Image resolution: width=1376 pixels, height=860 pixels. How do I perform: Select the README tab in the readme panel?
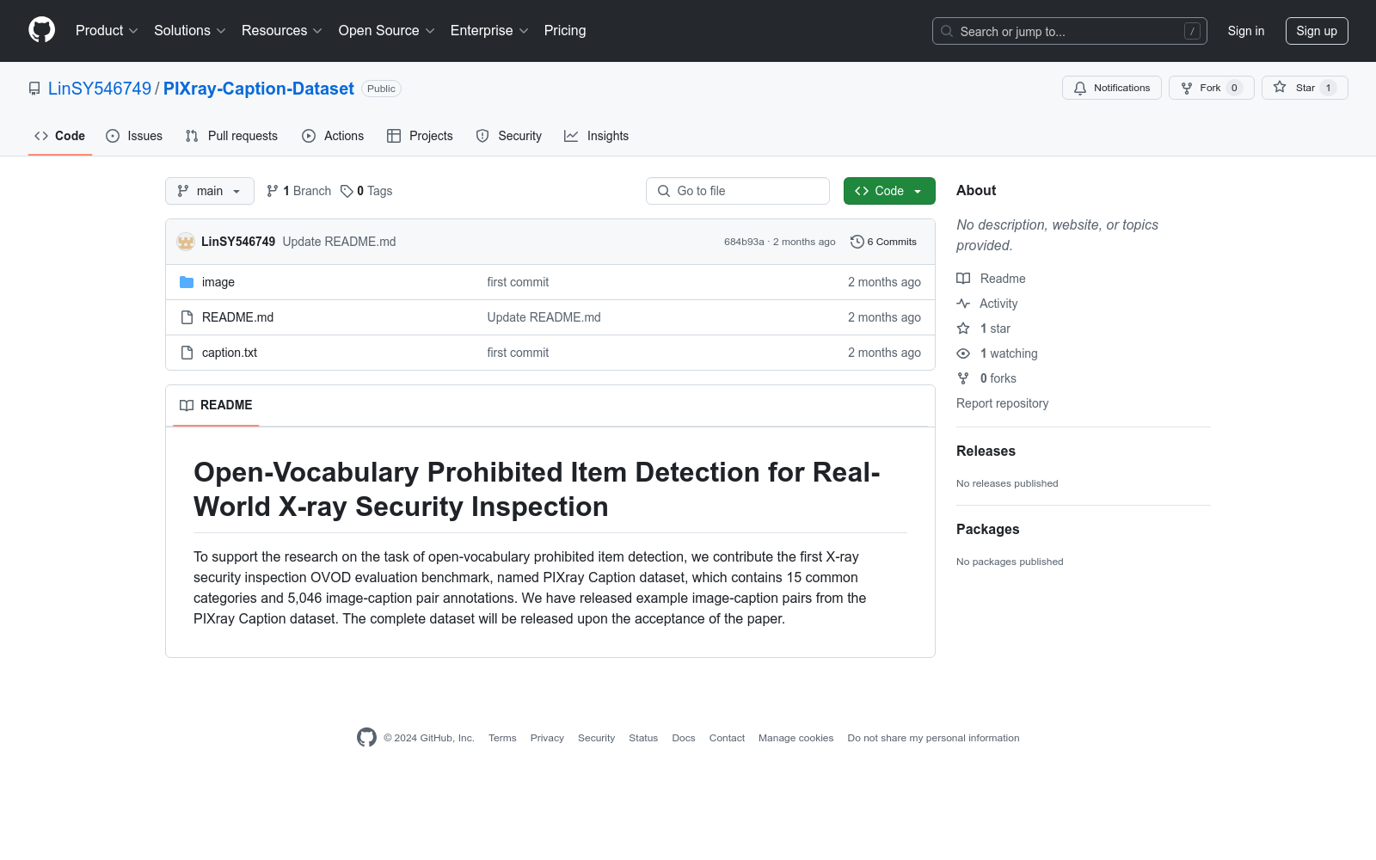216,405
